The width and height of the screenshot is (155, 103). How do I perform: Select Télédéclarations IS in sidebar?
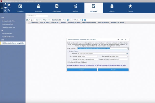[x=8, y=37]
